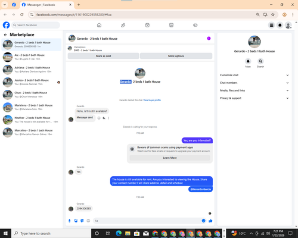
Task: Toggle the purple conversation information icon
Action: [209, 39]
